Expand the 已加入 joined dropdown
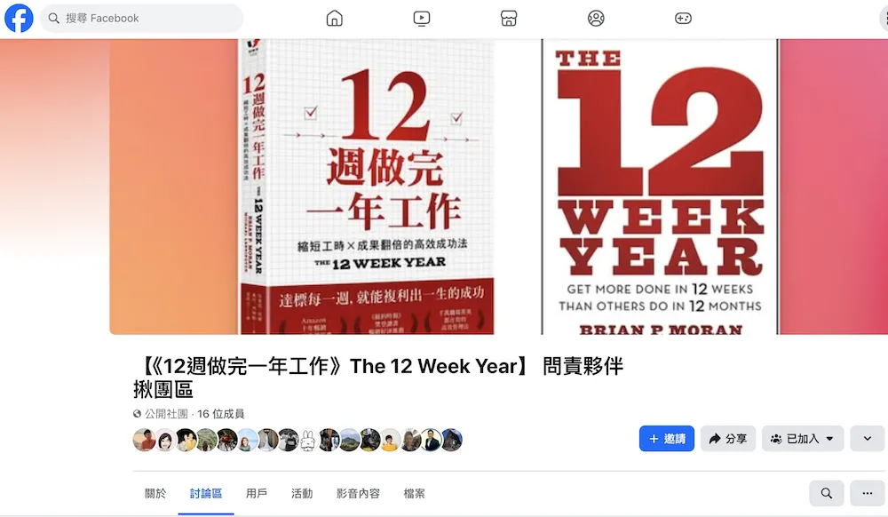The image size is (888, 517). click(x=803, y=439)
